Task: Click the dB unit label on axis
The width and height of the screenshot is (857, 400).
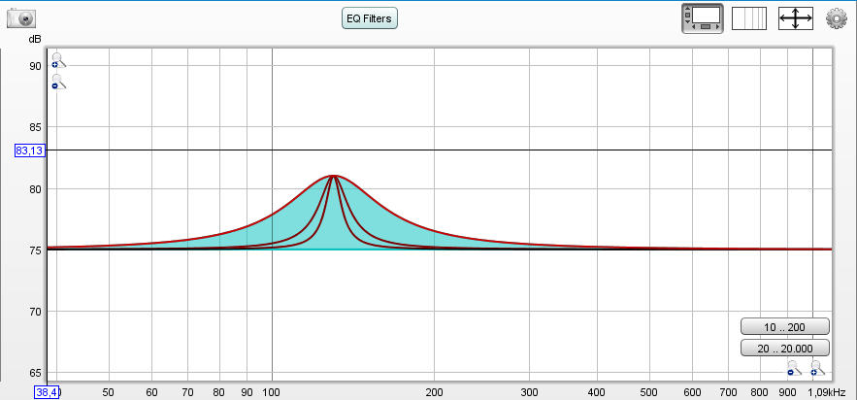Action: click(x=35, y=39)
